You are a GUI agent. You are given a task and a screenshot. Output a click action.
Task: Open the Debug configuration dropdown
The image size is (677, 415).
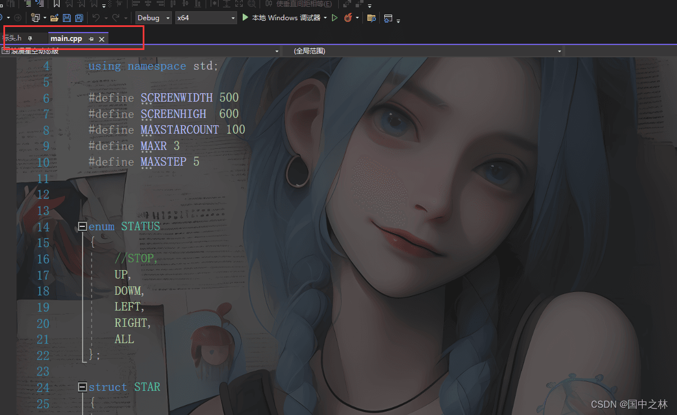[153, 18]
